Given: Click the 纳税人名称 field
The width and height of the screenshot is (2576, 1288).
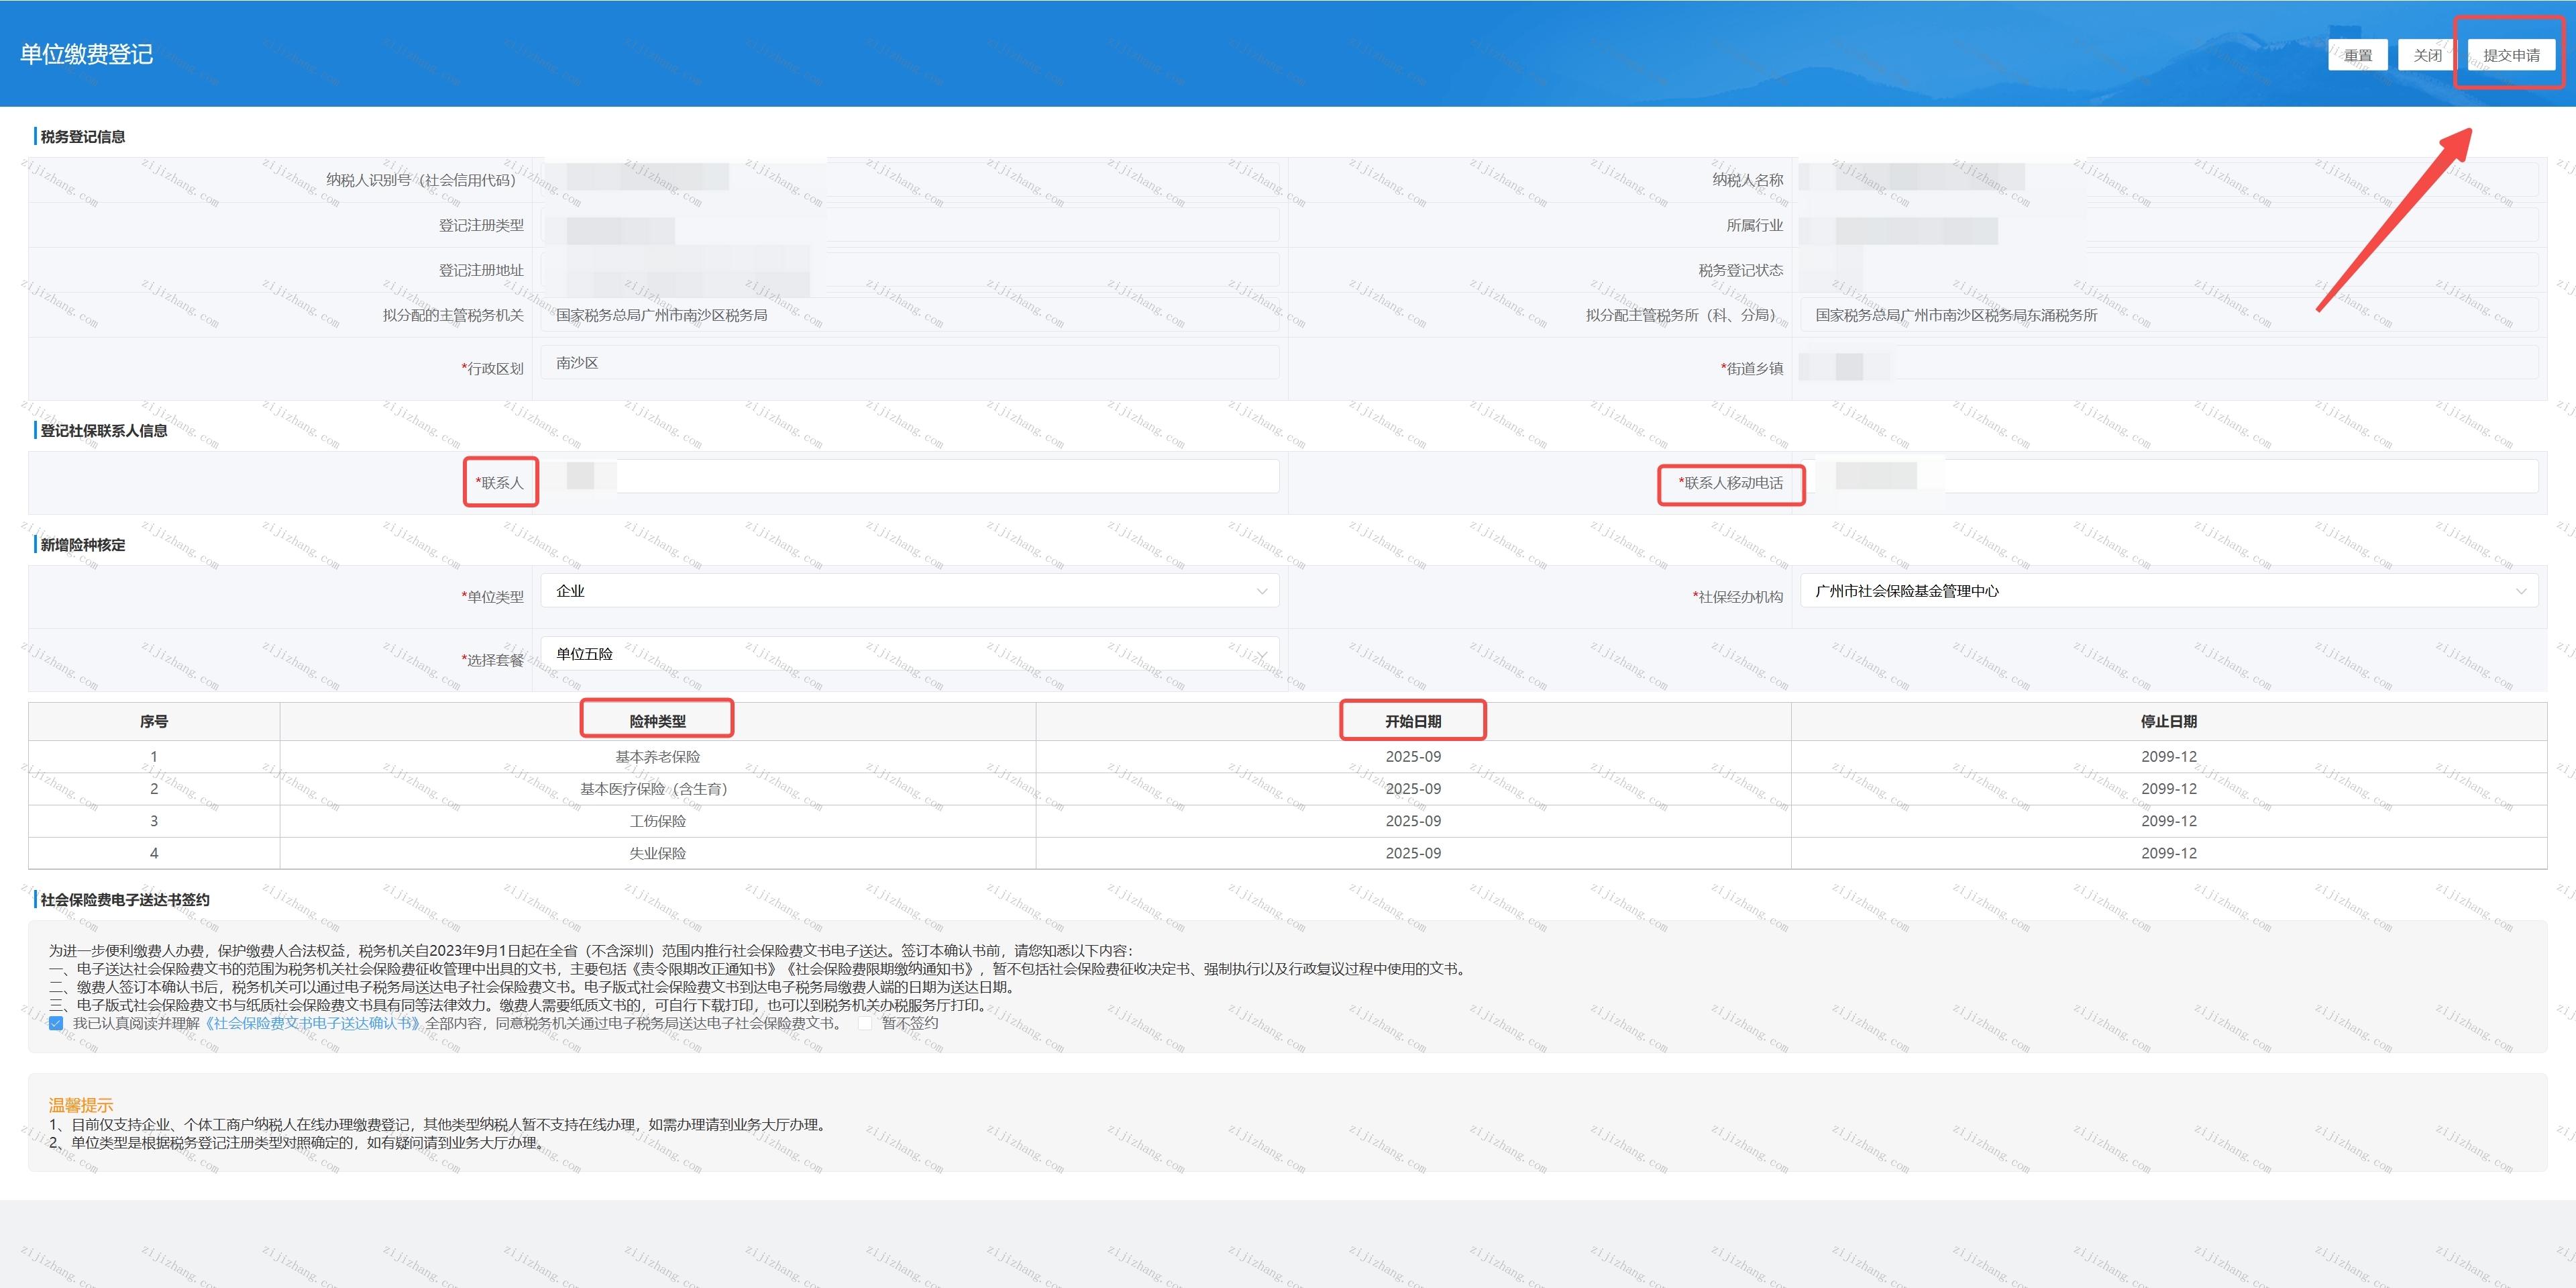Looking at the screenshot, I should tap(2168, 179).
